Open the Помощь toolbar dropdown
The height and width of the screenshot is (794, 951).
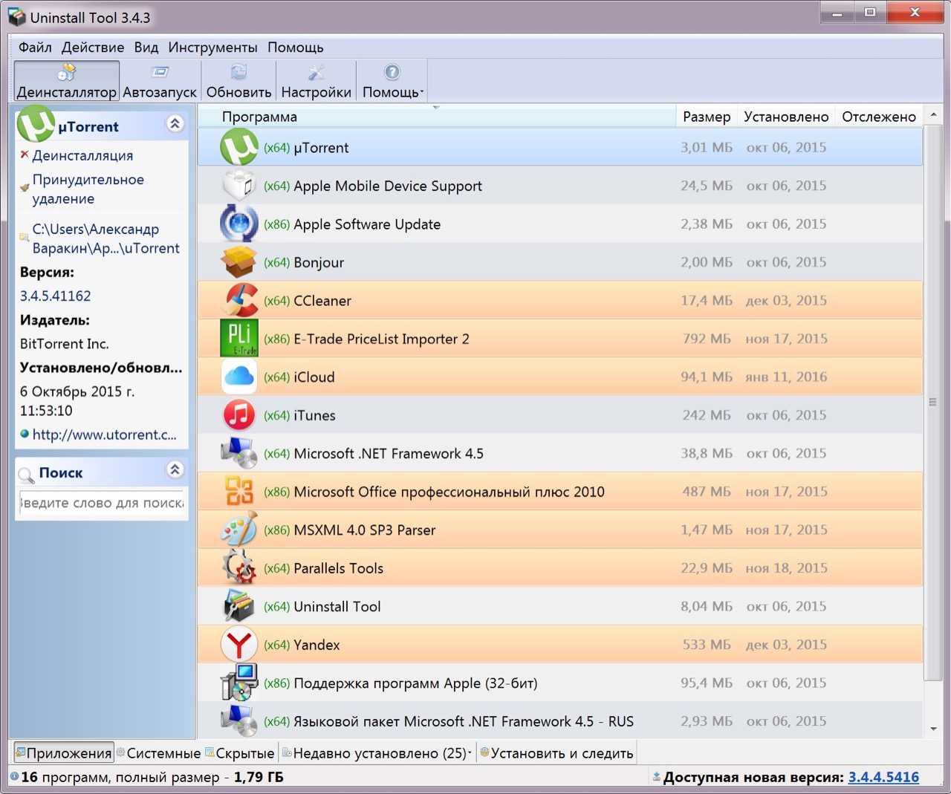click(x=392, y=81)
